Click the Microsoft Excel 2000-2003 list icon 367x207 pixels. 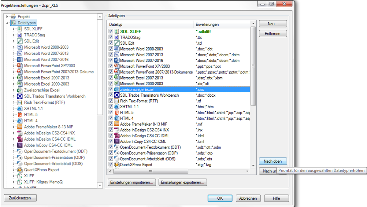(x=117, y=83)
